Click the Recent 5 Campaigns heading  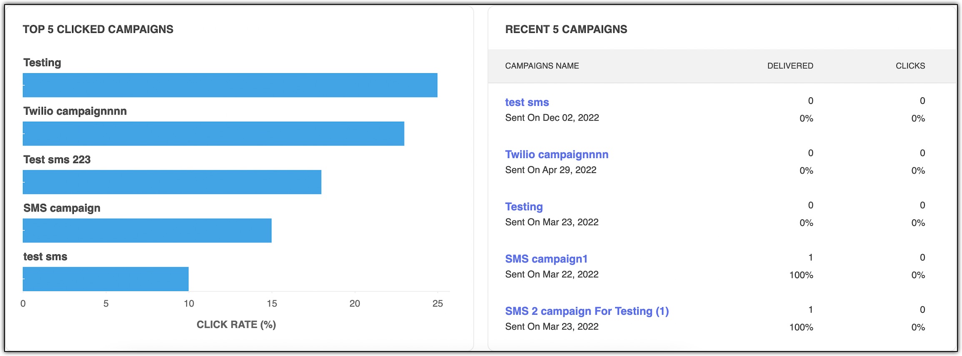coord(566,29)
